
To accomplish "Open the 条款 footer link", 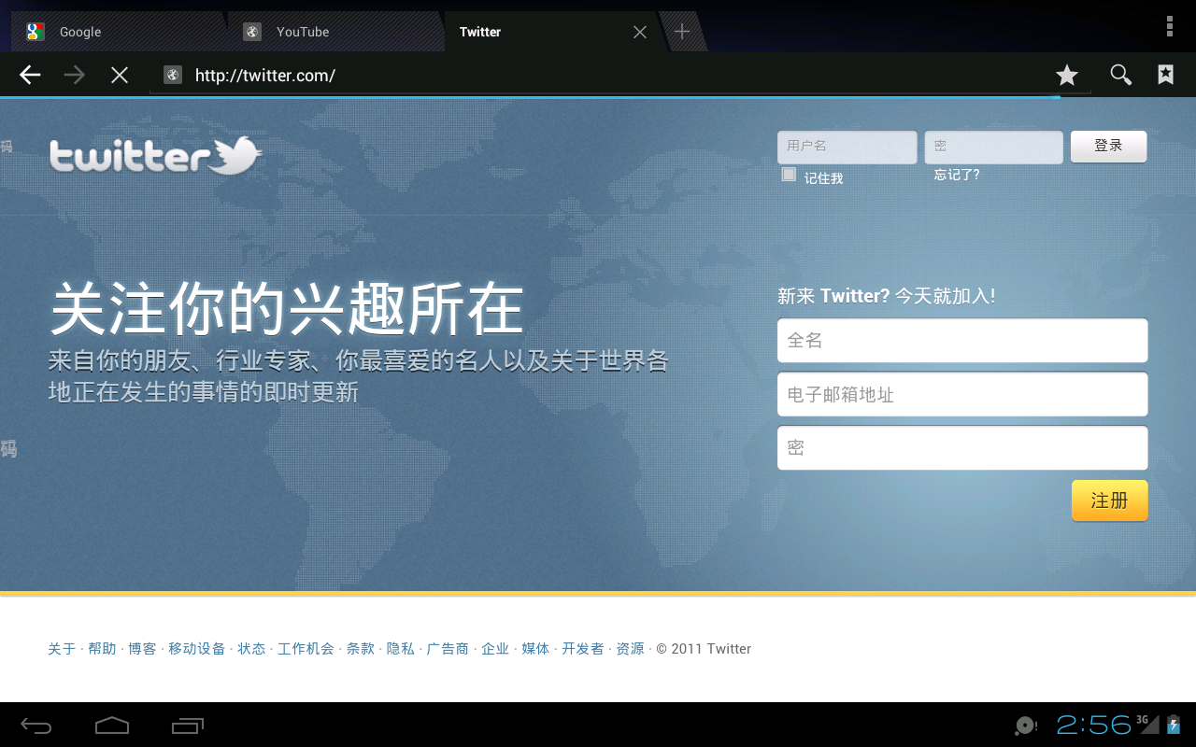I will (x=361, y=649).
